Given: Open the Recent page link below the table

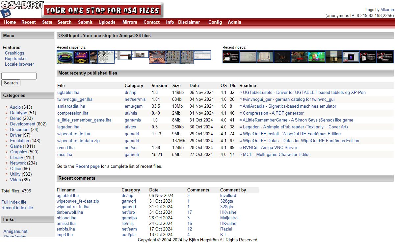Looking at the screenshot, I should click(88, 166).
